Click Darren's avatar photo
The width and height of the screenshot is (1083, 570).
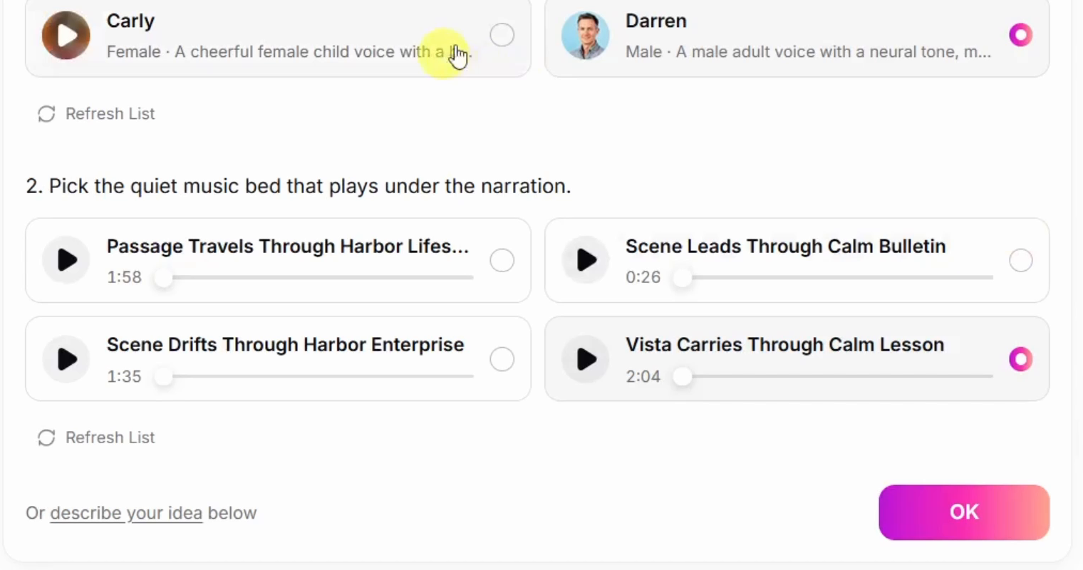586,35
